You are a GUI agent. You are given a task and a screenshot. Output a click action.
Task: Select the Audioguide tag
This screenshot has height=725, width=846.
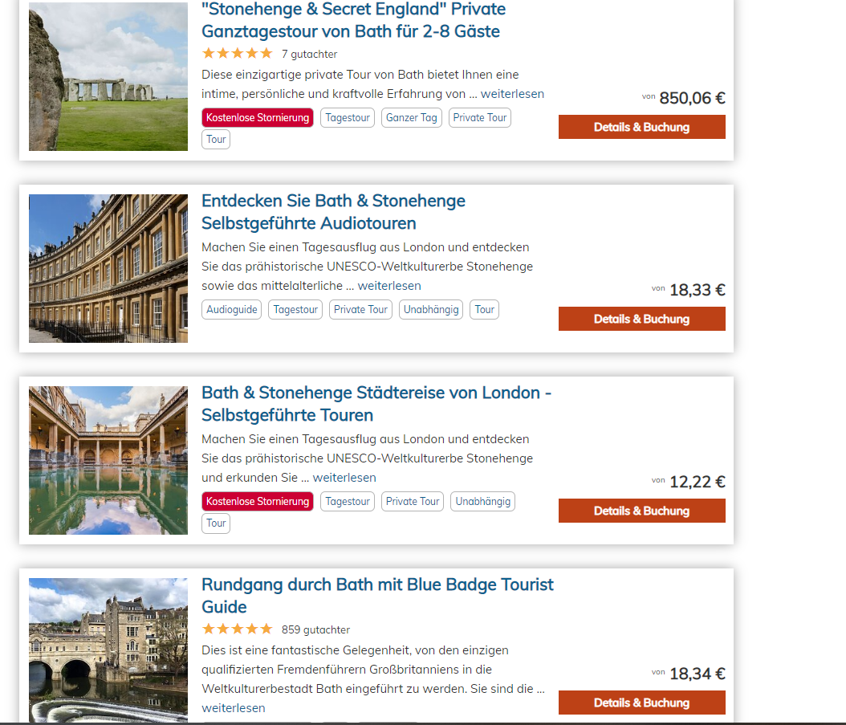(231, 309)
